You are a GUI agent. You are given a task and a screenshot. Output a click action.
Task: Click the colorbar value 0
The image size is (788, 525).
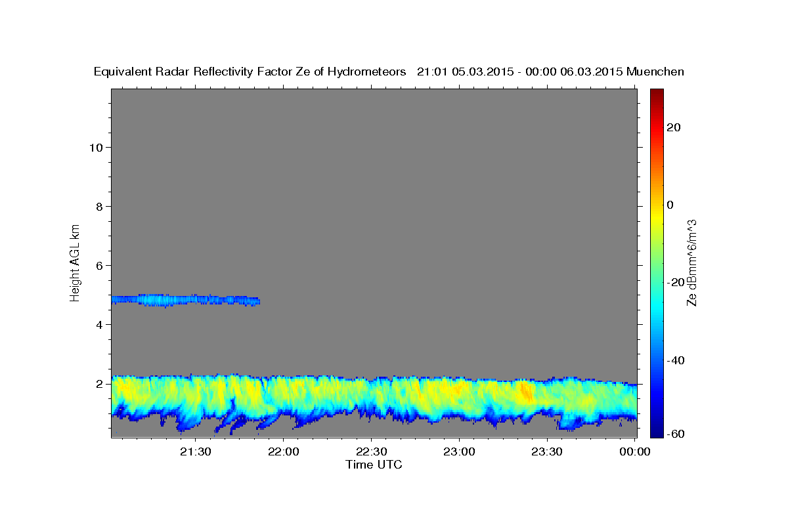click(670, 205)
